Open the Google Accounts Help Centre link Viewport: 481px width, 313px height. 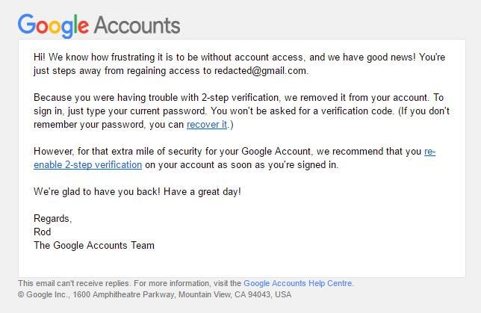297,283
